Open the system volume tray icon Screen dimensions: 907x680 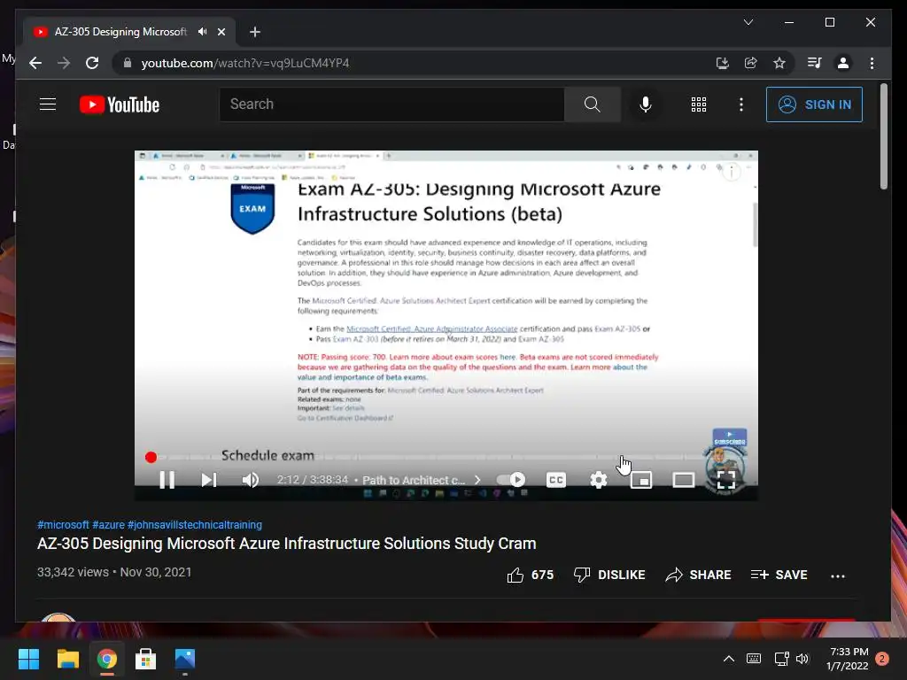(x=802, y=659)
